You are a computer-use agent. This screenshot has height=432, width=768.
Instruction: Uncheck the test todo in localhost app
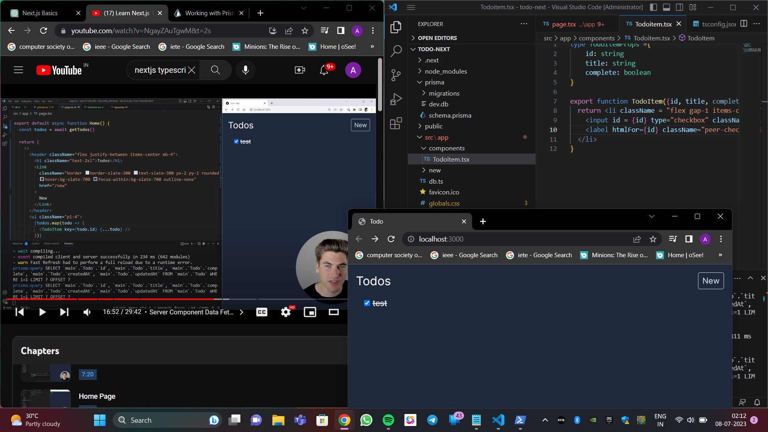(367, 303)
